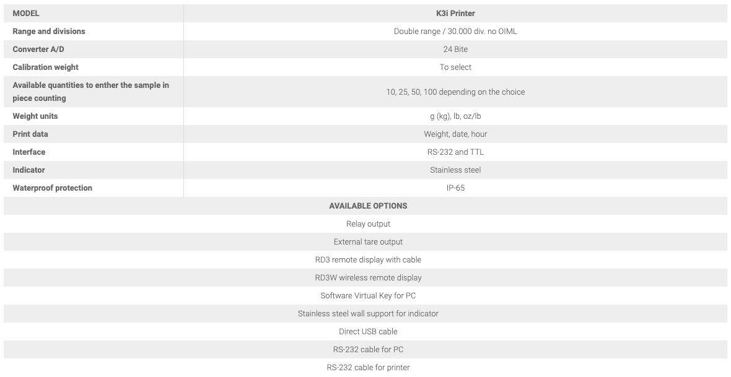The width and height of the screenshot is (731, 377).
Task: Click the AVAILABLE OPTIONS section header
Action: 368,206
